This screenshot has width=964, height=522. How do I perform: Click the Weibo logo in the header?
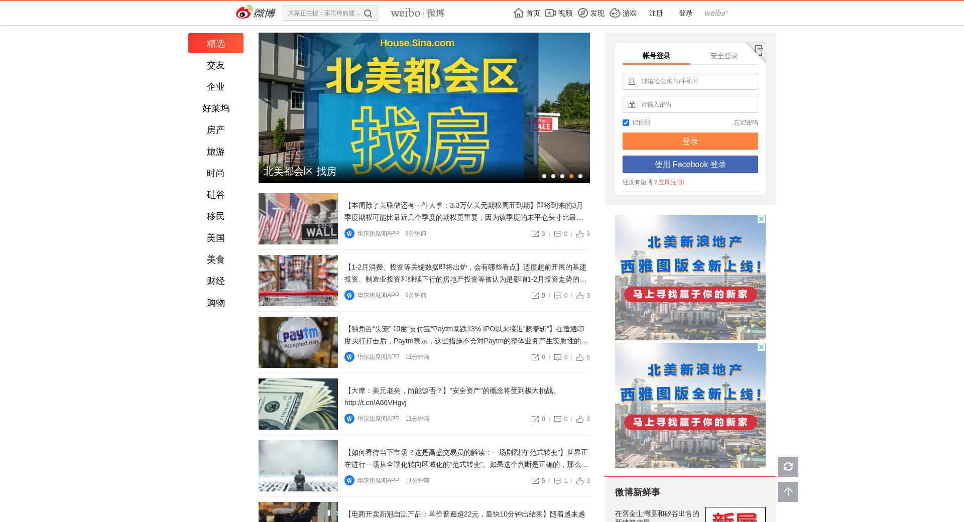point(256,13)
